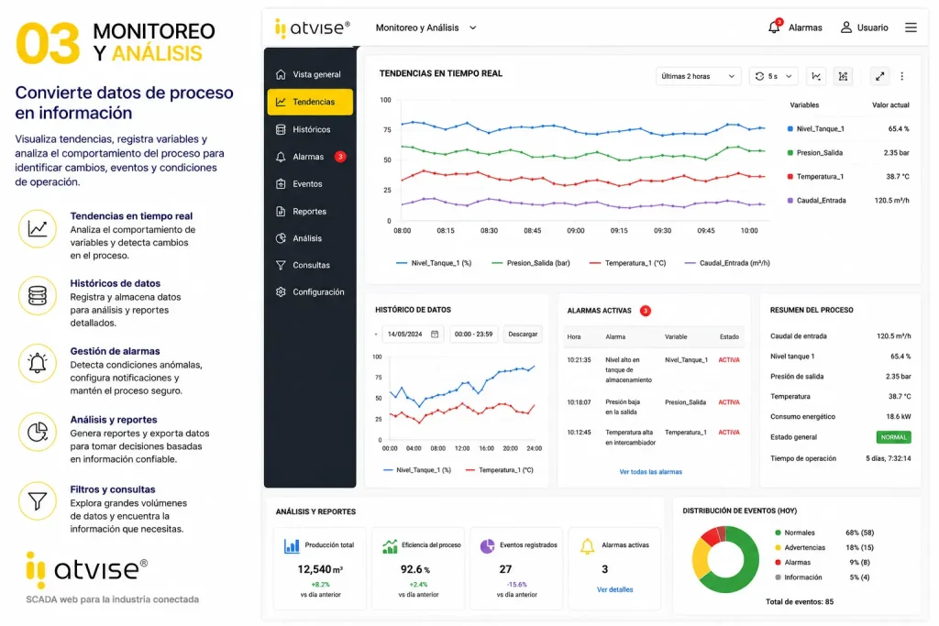Screen dimensions: 939x626
Task: Click the red Temperatura_1 legend swatch
Action: 594,263
